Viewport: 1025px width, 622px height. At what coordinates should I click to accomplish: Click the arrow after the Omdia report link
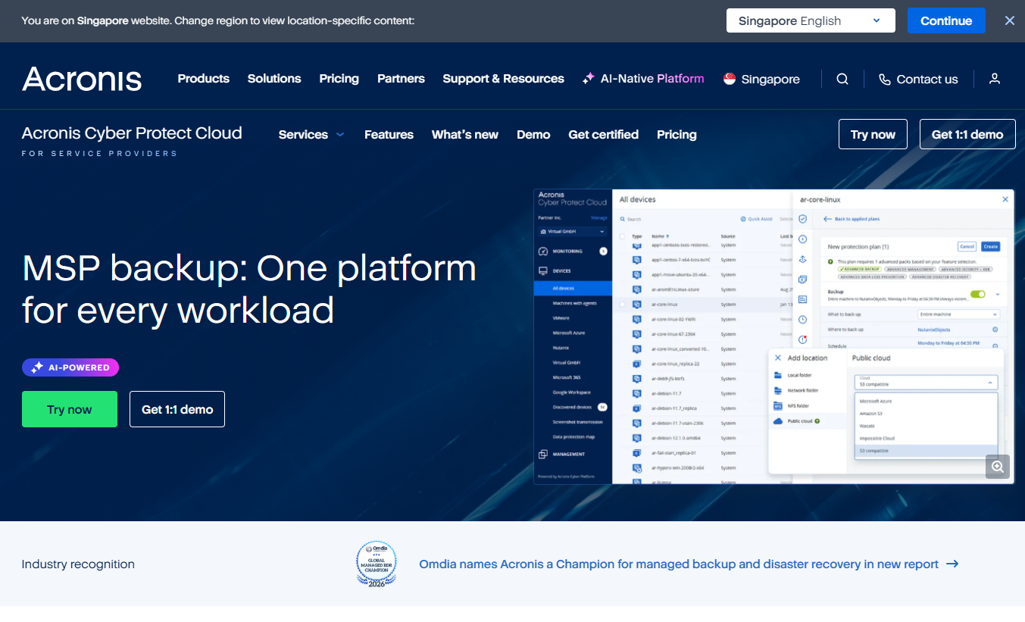953,564
